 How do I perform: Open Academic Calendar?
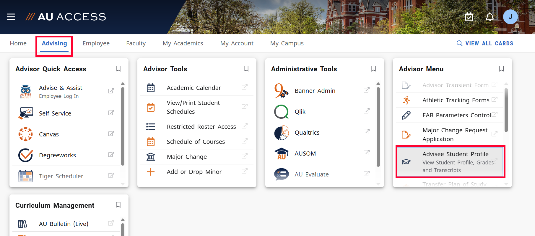(x=197, y=88)
